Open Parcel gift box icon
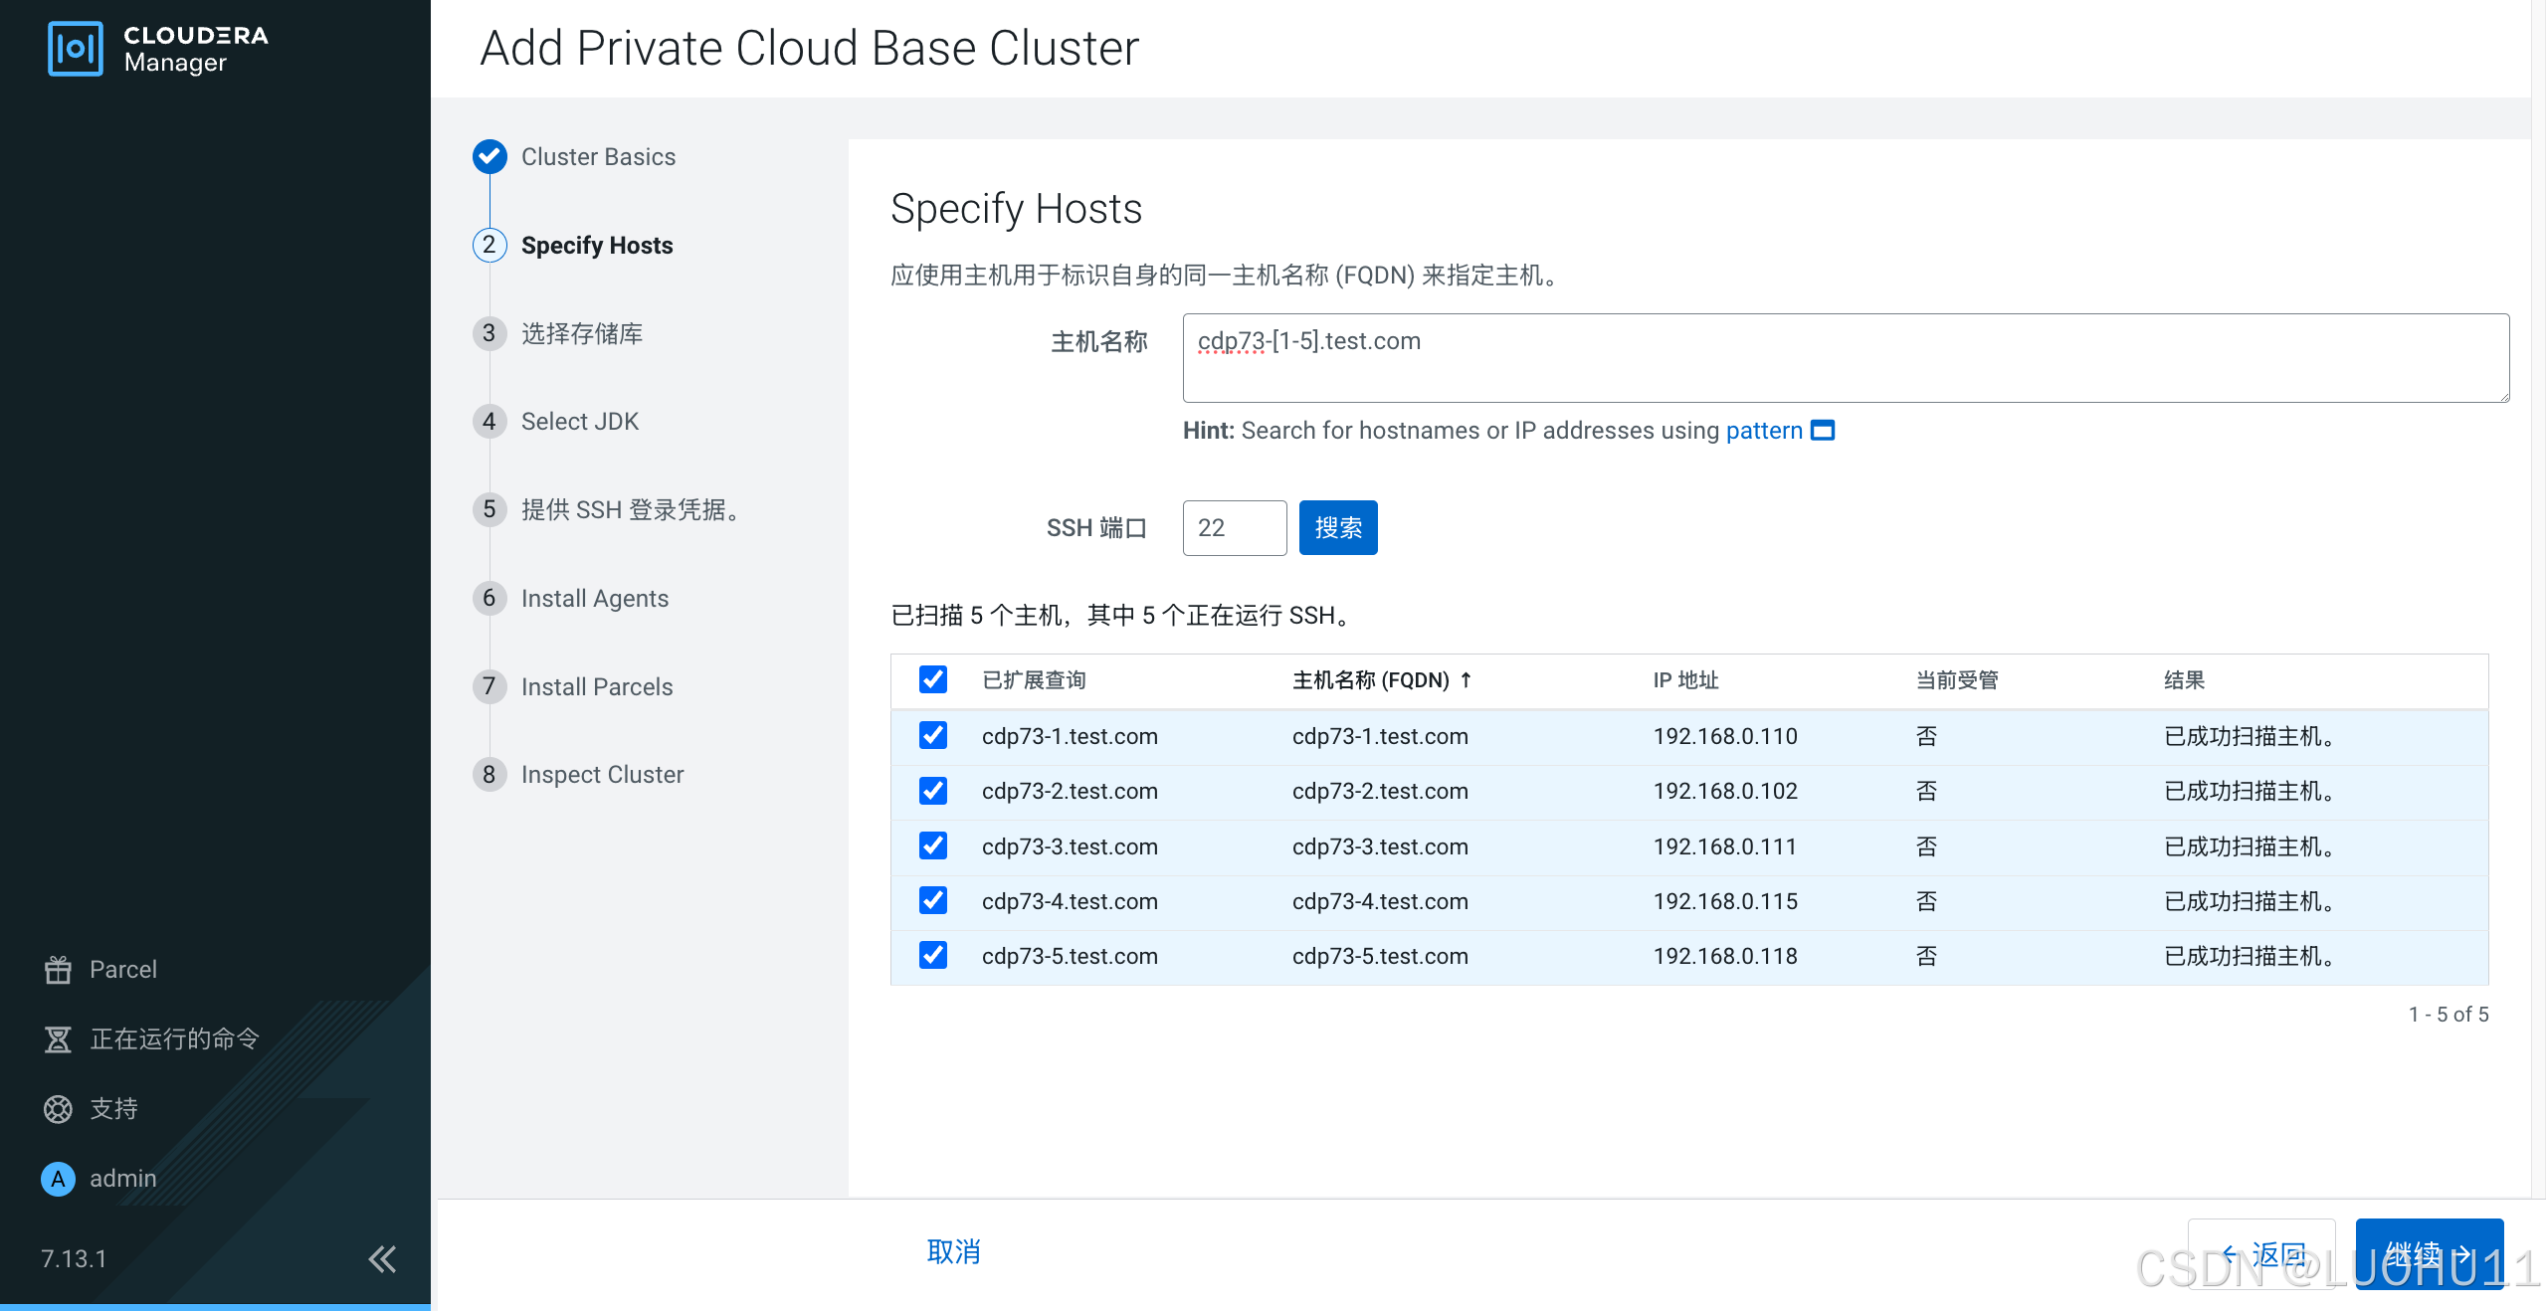The image size is (2546, 1311). [x=58, y=969]
